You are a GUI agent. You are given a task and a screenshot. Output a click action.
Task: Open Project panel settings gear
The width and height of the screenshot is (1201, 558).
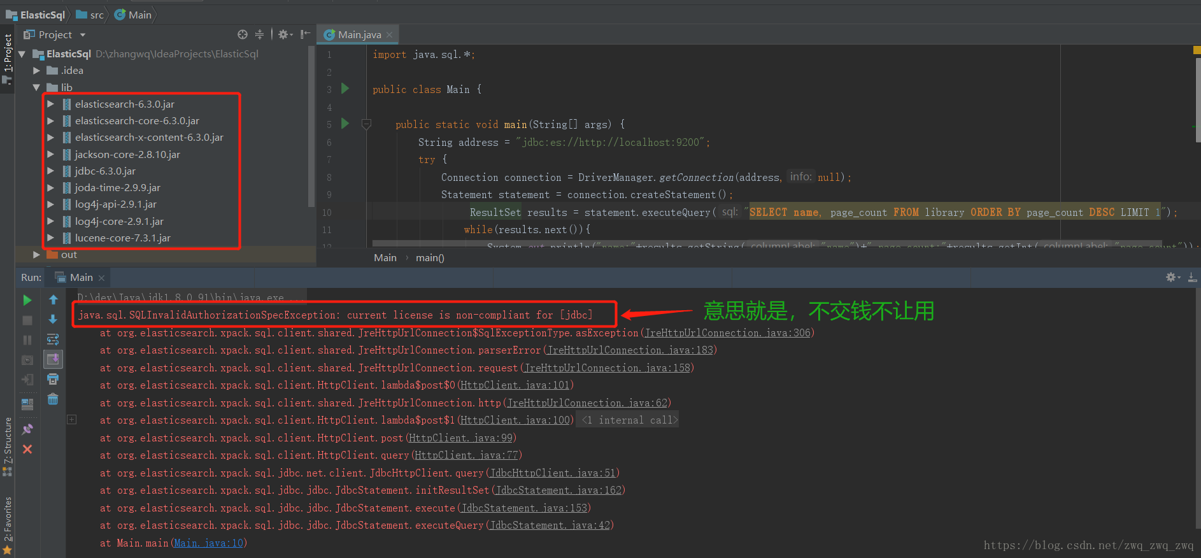coord(285,34)
